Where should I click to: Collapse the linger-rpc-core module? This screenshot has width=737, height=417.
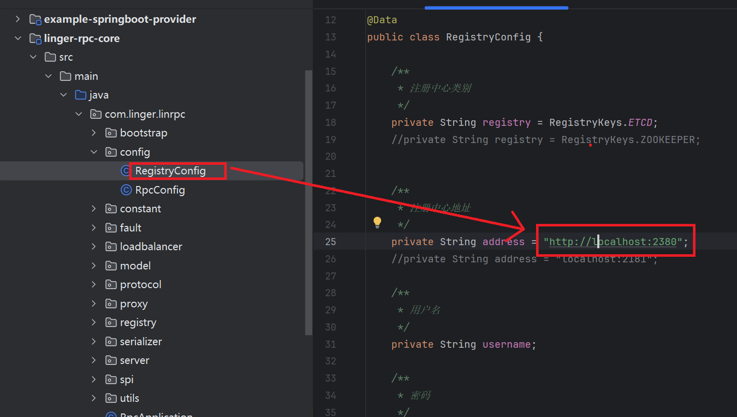pos(18,38)
